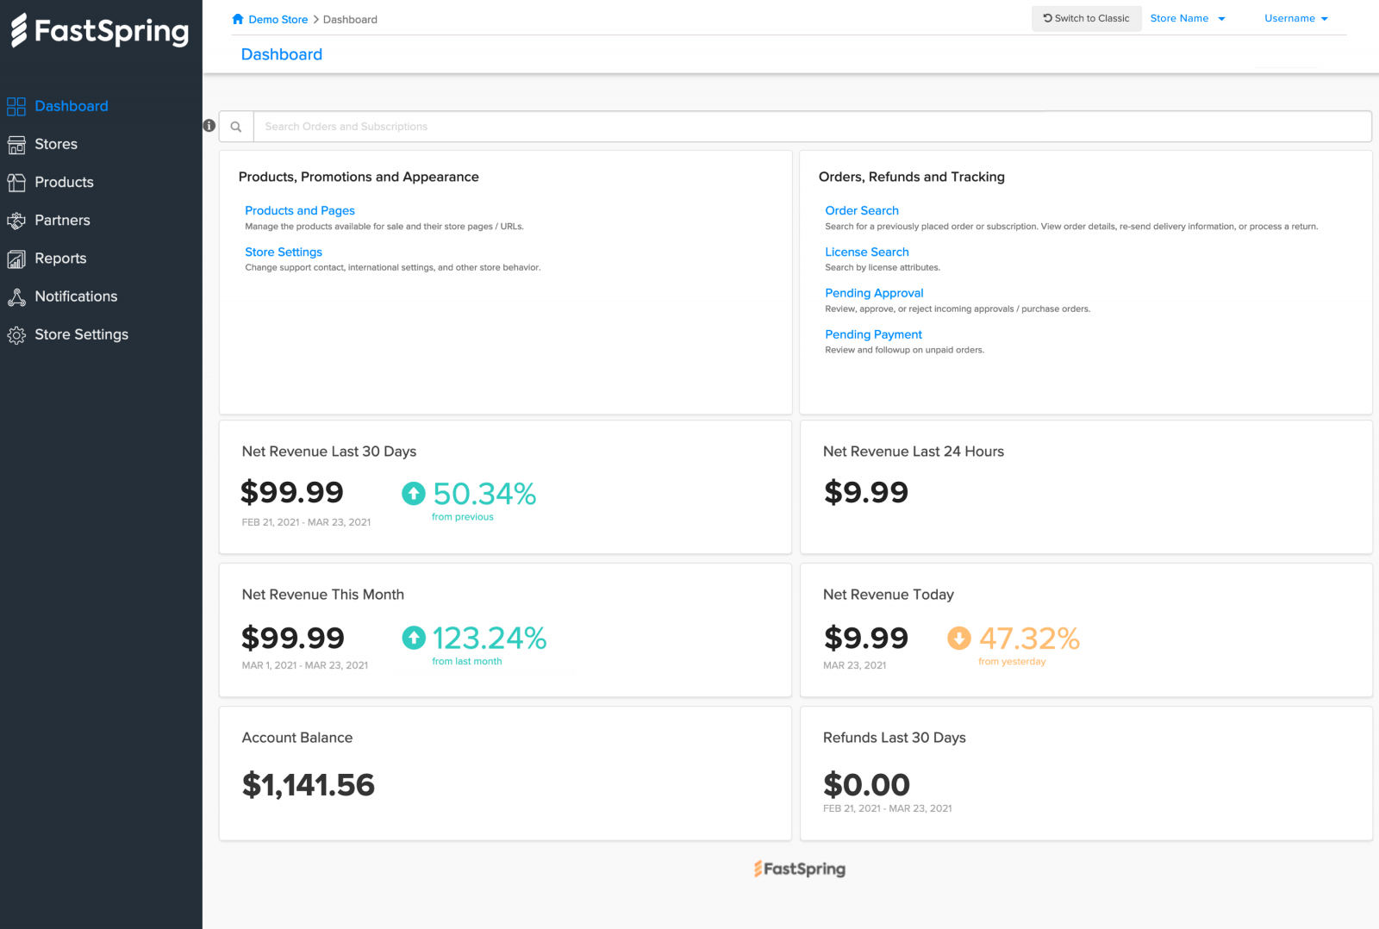Click the FastSpring logo in the sidebar
This screenshot has height=929, width=1379.
(100, 31)
